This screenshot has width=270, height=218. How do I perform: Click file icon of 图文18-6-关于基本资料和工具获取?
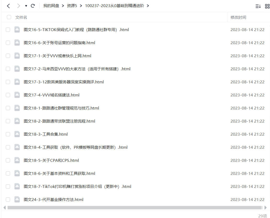(17, 173)
